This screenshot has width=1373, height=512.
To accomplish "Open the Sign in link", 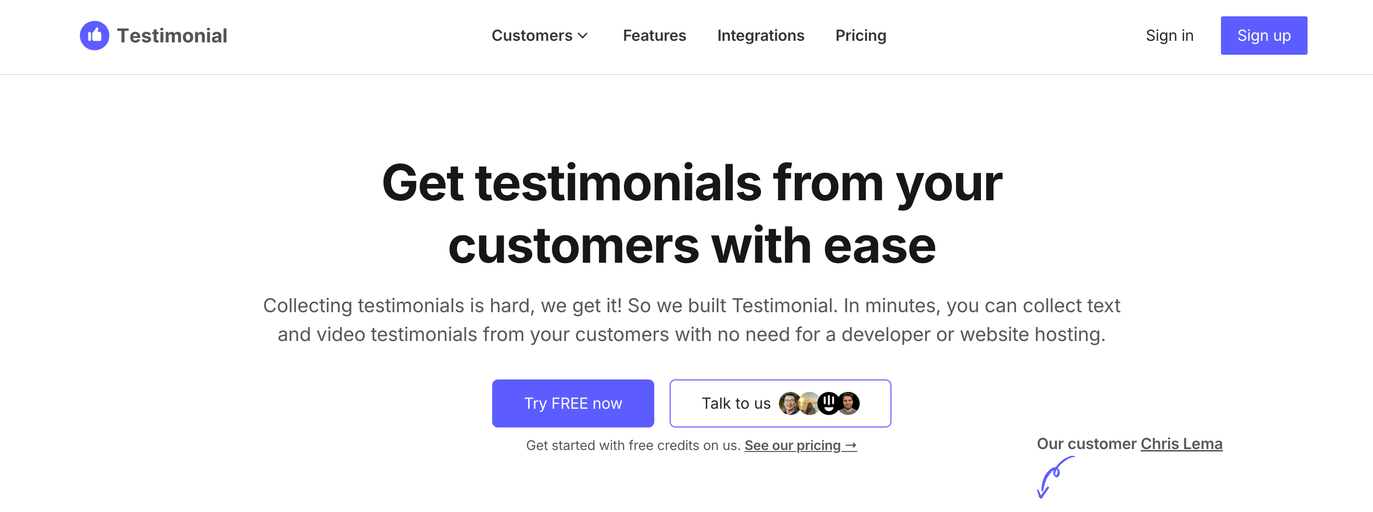I will [x=1170, y=36].
